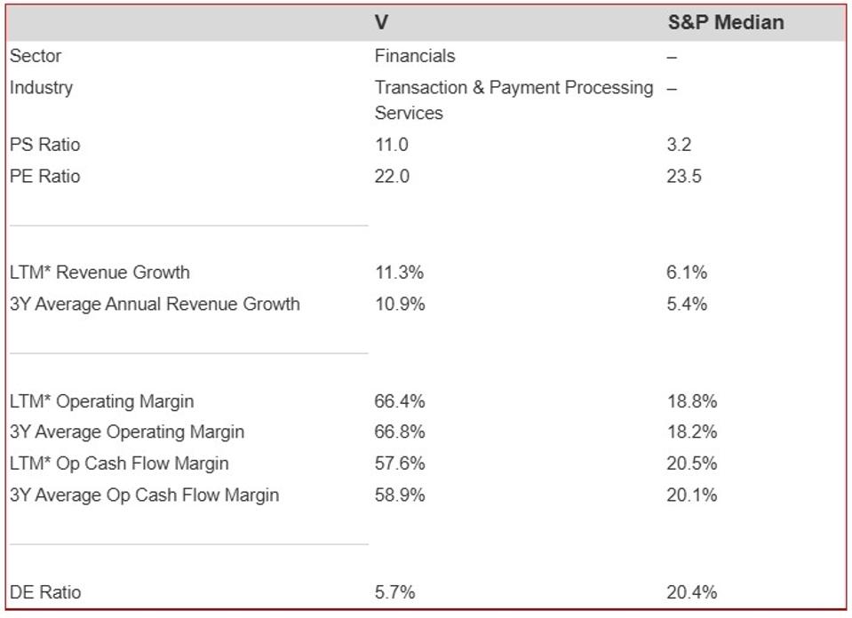852x618 pixels.
Task: Select the PE Ratio row label
Action: [44, 176]
